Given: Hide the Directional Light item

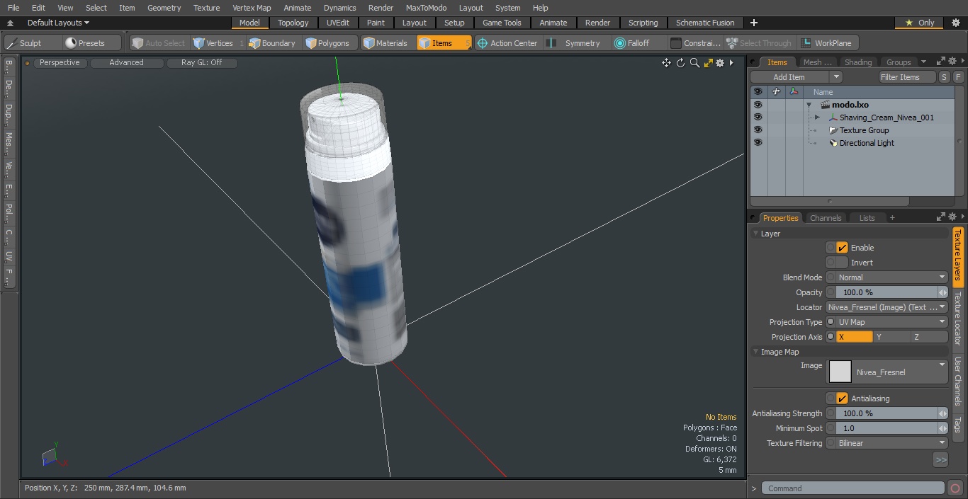Looking at the screenshot, I should tap(758, 143).
